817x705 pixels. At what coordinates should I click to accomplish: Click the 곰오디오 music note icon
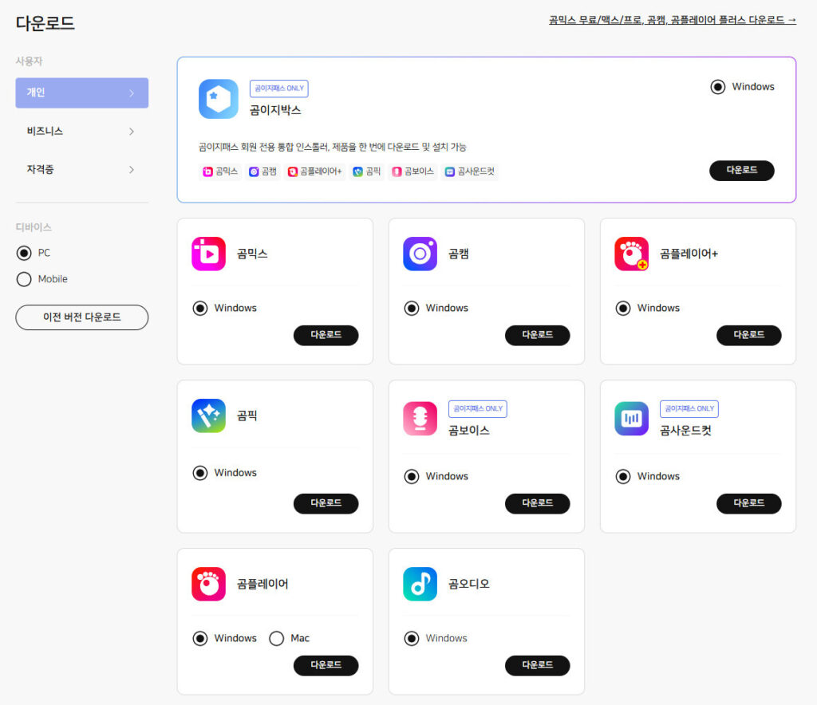click(x=420, y=584)
